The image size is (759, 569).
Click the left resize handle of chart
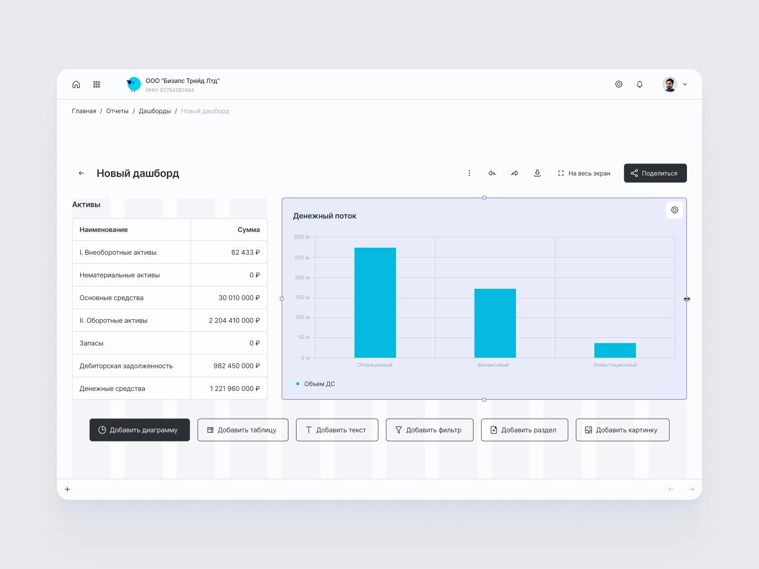(282, 299)
